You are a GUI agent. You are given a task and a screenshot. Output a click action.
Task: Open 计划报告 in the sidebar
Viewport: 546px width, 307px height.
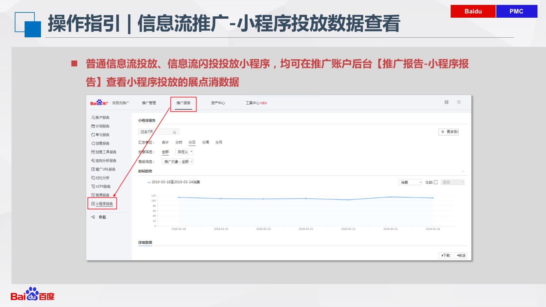coord(100,126)
